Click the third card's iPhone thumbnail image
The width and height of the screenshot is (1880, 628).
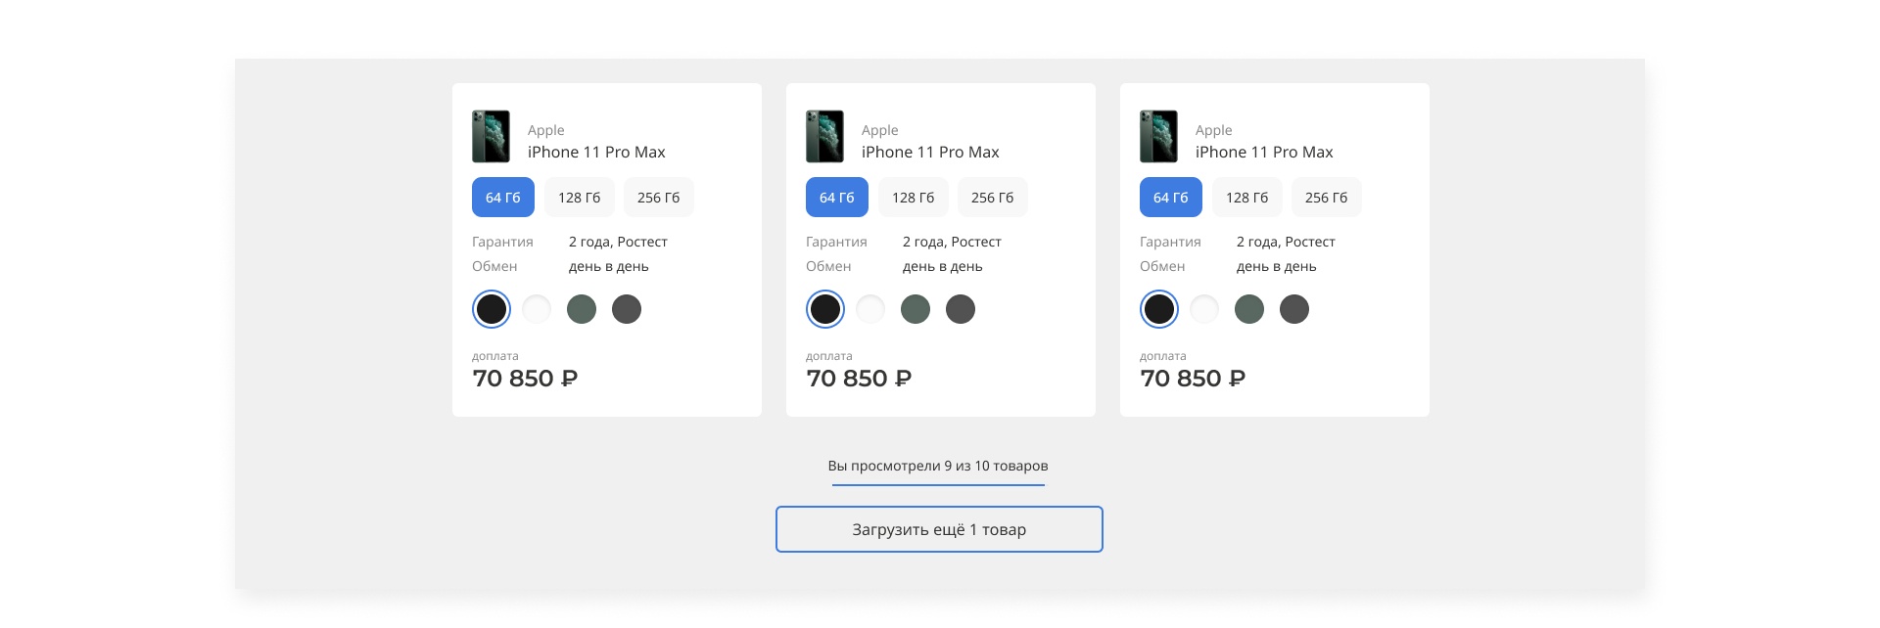point(1158,136)
